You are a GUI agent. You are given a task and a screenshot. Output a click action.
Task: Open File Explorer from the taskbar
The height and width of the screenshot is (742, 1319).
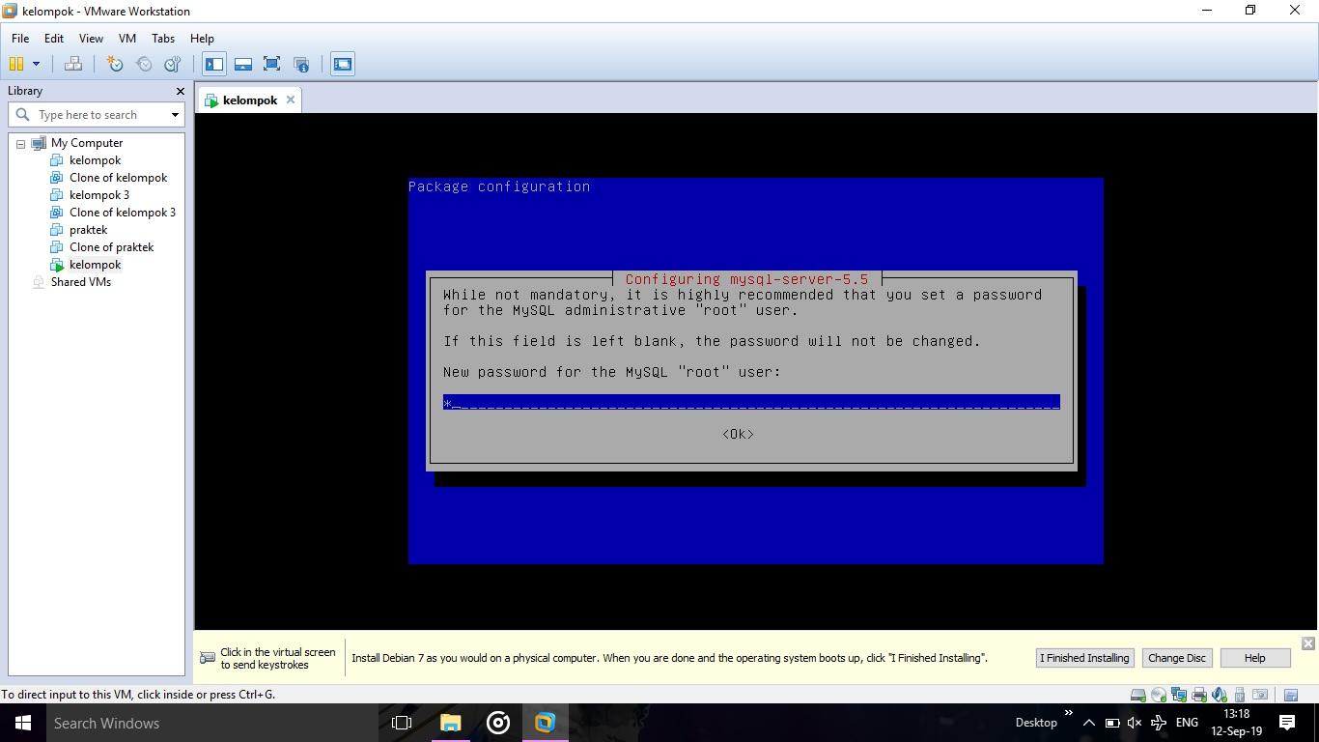point(451,723)
